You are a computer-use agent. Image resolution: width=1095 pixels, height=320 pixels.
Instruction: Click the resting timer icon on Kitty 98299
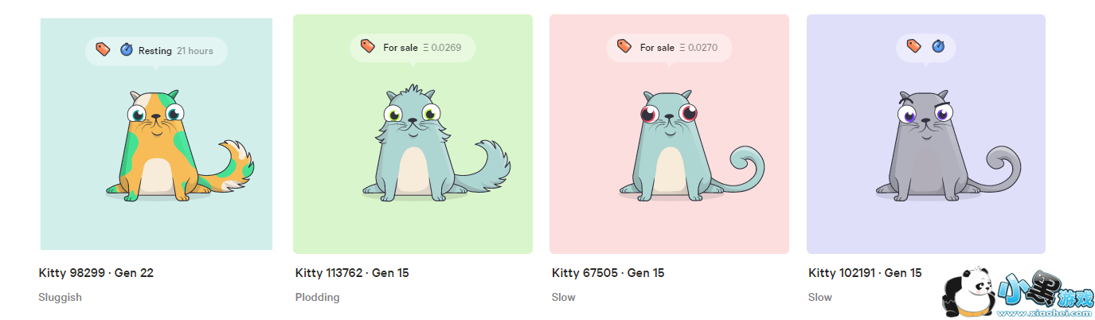pos(127,50)
